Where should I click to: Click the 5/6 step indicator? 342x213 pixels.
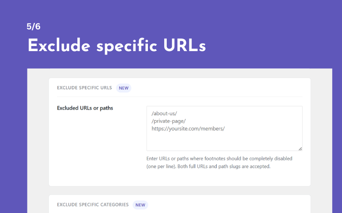(33, 26)
